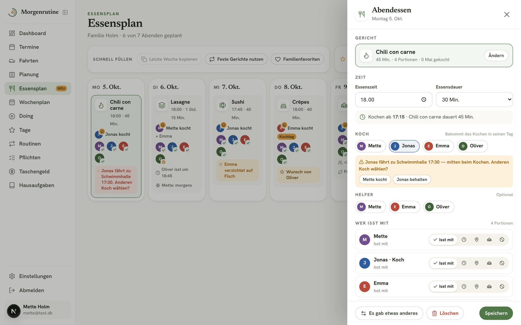Open the Essensdauer dropdown
The width and height of the screenshot is (521, 325).
(474, 100)
